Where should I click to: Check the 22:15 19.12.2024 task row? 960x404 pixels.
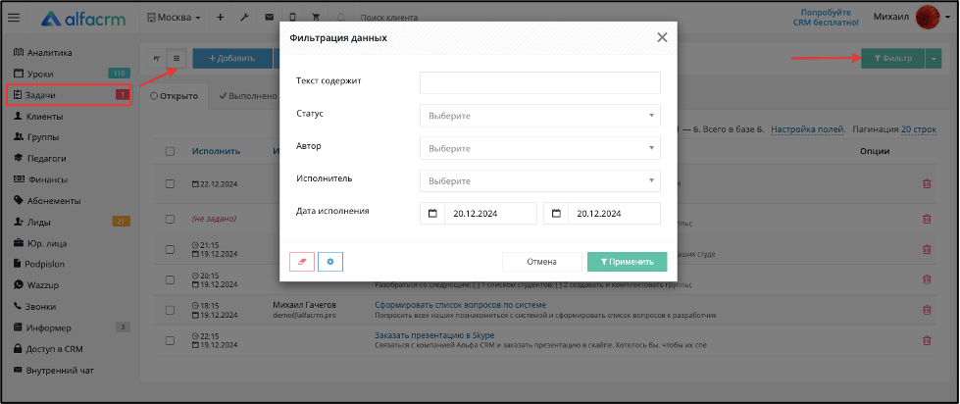point(171,339)
